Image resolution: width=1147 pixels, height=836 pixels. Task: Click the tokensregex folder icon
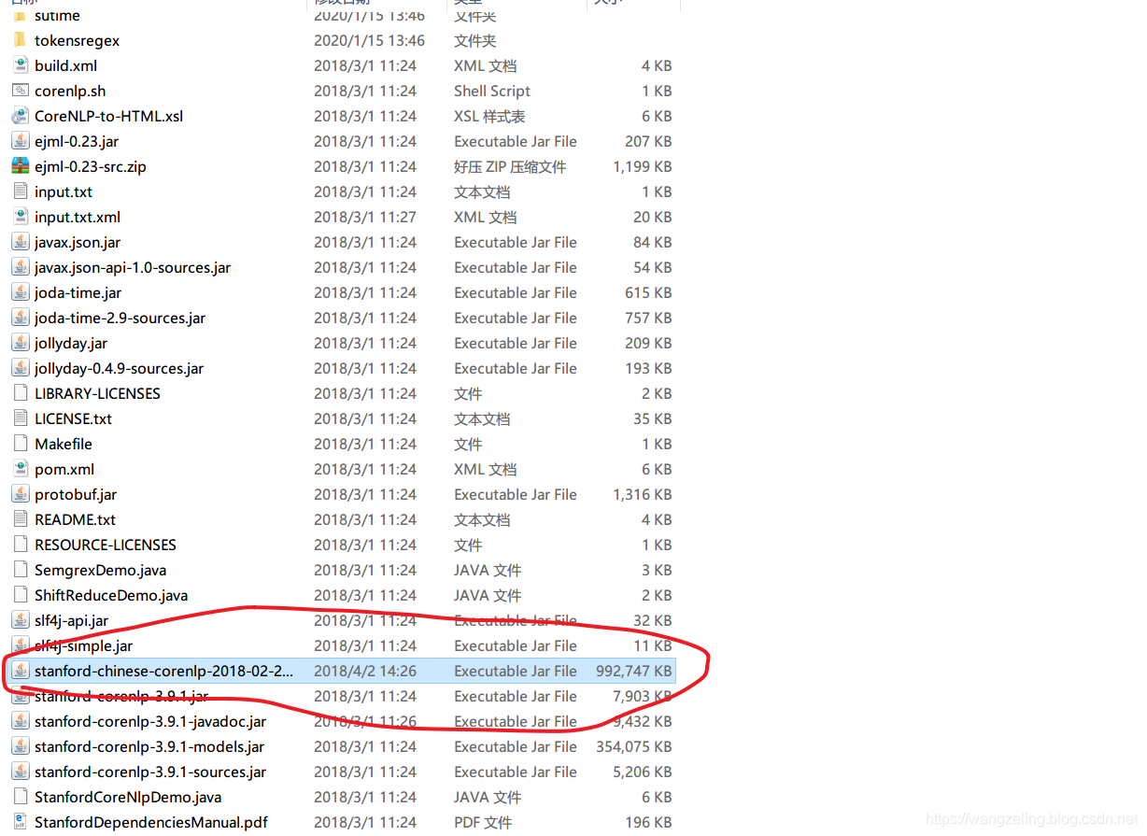click(20, 40)
